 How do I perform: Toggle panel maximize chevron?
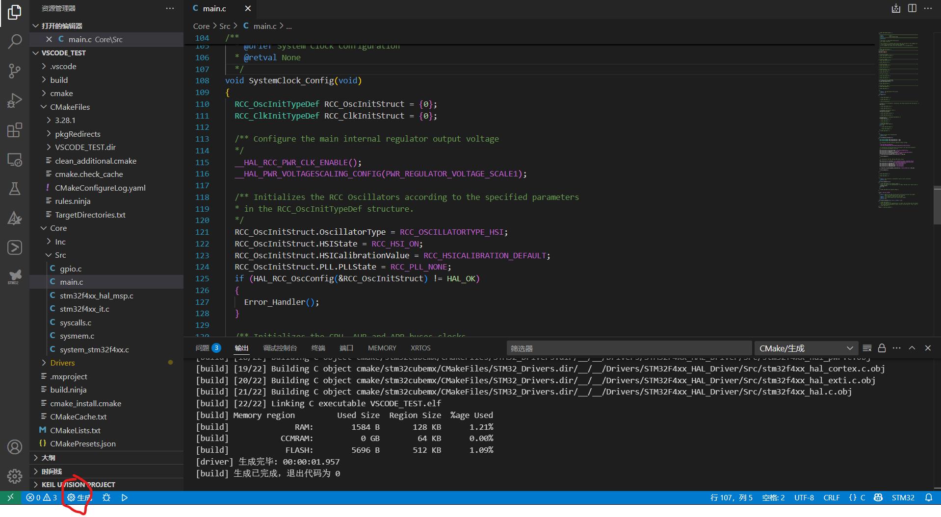point(912,348)
